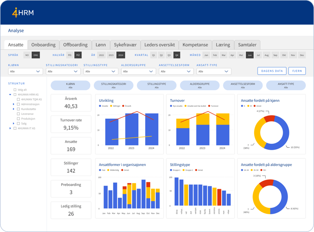Image resolution: width=314 pixels, height=232 pixels.
Task: Click blue Ansatte legend dot in Utvikling
Action: click(100, 106)
